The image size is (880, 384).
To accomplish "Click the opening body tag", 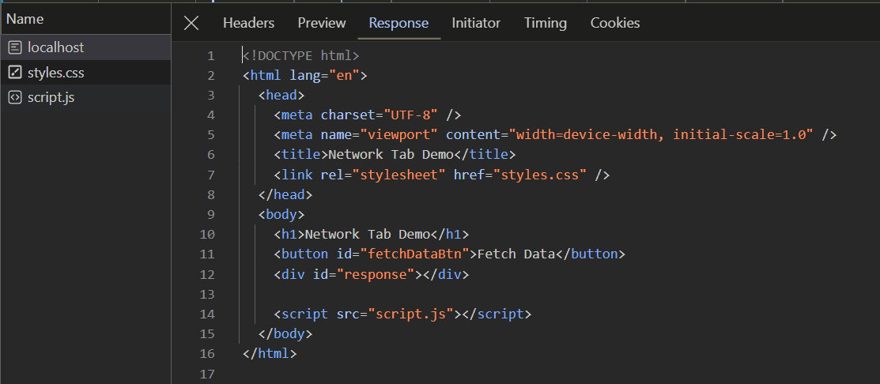I will click(x=281, y=214).
